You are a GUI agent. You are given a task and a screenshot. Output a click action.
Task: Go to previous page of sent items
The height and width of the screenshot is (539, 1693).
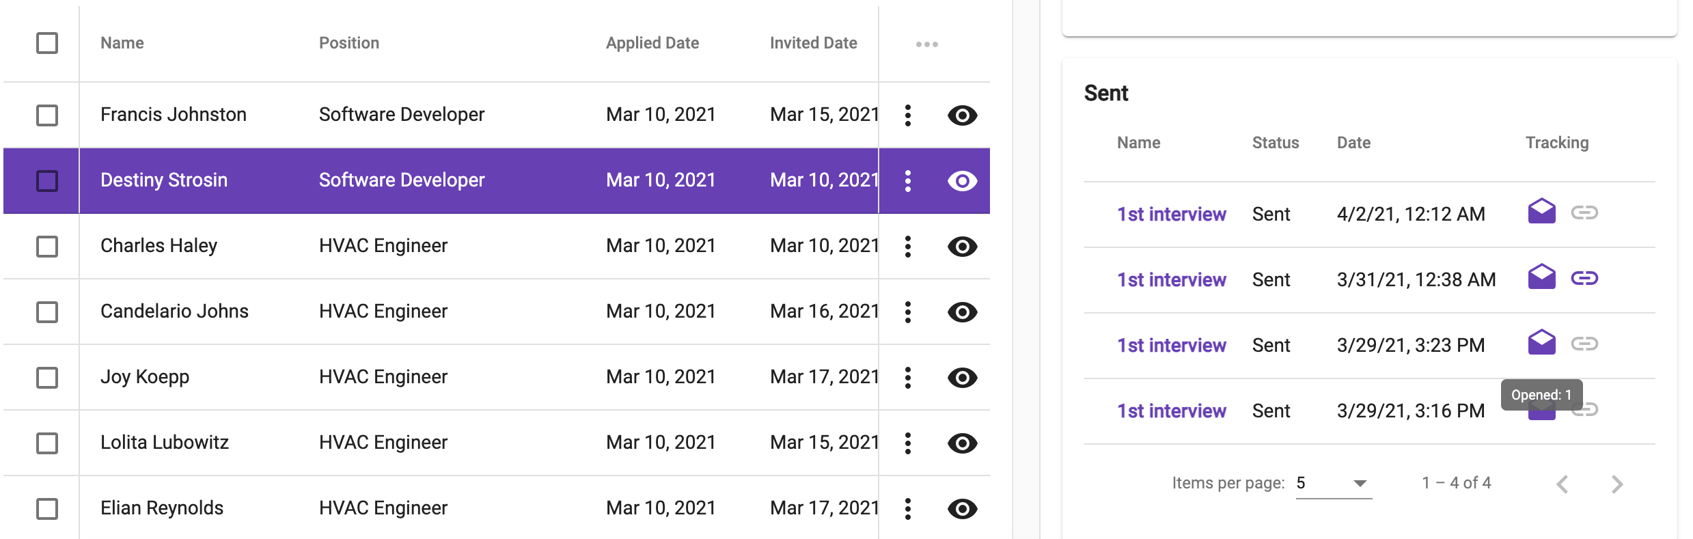pyautogui.click(x=1562, y=484)
